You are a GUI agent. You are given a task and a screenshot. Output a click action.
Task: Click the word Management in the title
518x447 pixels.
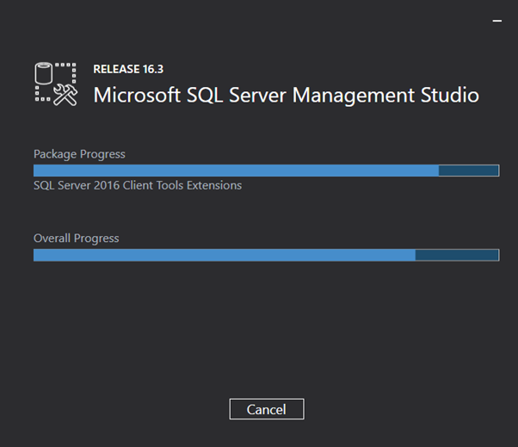(x=353, y=96)
